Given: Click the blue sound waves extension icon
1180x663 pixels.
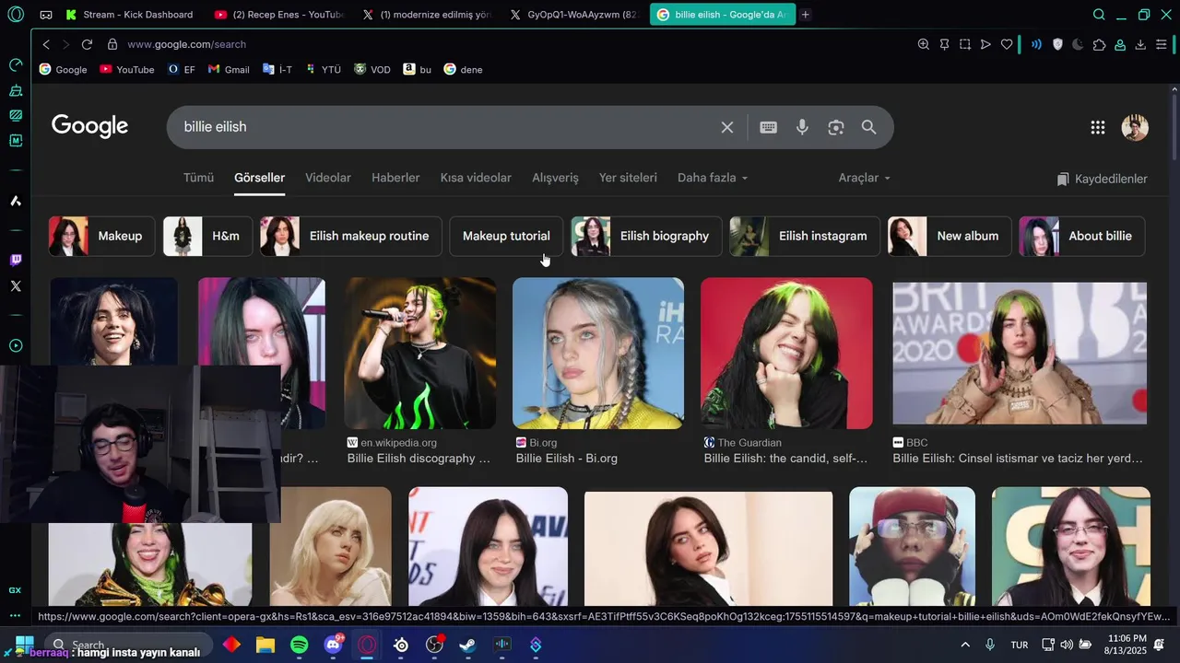Looking at the screenshot, I should [x=1036, y=44].
